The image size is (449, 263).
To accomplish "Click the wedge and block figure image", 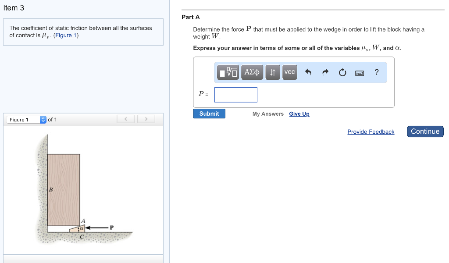I will click(83, 191).
